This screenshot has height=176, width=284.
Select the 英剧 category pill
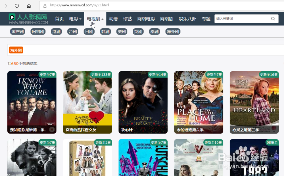pos(138,32)
